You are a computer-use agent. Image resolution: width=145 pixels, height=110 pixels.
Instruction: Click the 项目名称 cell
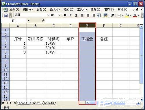pos(36,39)
